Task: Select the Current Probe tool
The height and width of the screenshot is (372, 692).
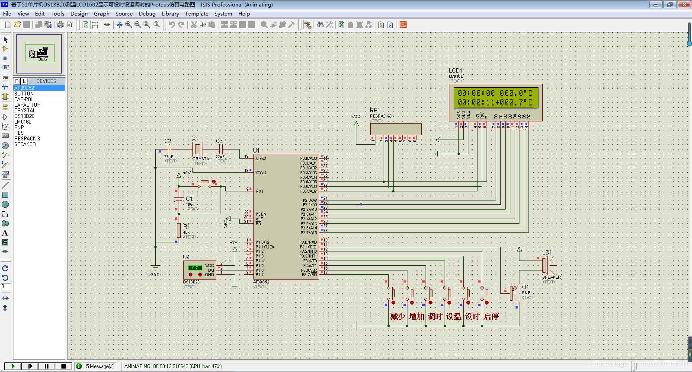Action: [5, 164]
